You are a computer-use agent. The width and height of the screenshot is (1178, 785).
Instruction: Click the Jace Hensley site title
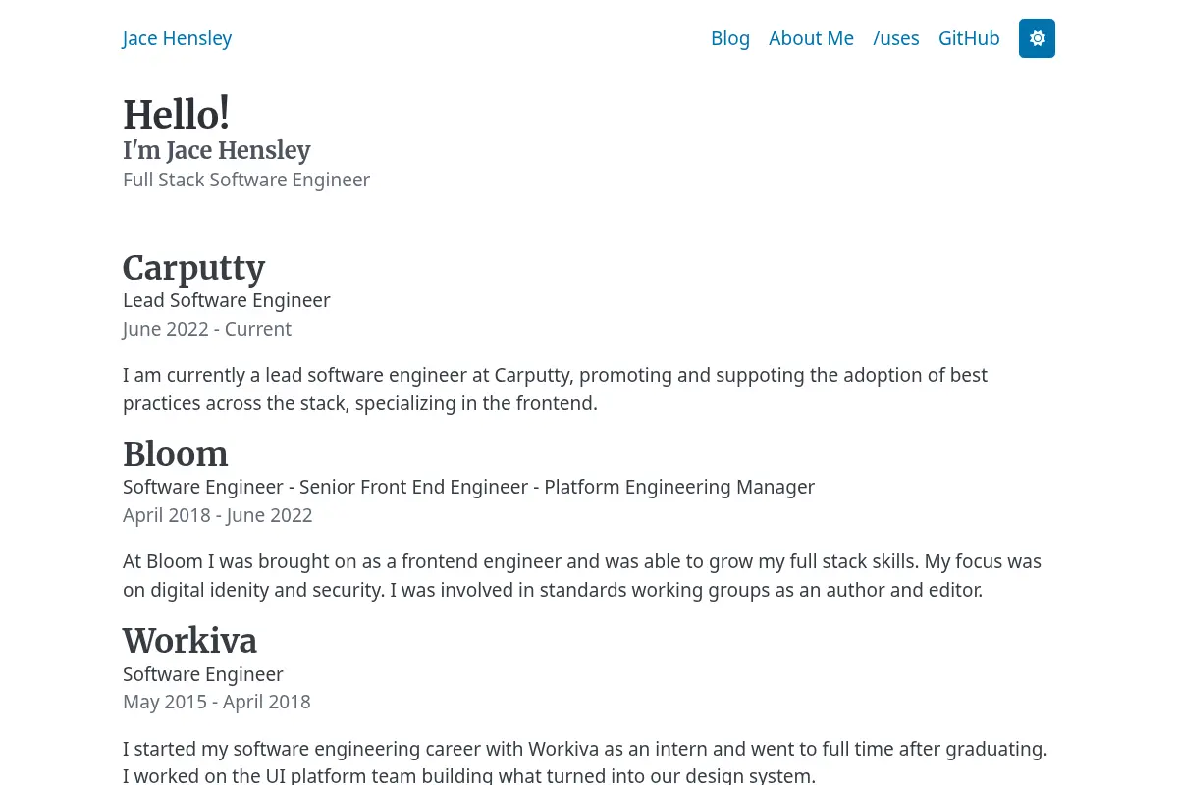point(177,38)
